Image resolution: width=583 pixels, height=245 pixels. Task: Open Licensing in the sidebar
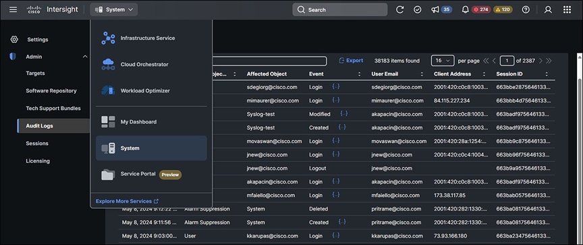[x=38, y=161]
